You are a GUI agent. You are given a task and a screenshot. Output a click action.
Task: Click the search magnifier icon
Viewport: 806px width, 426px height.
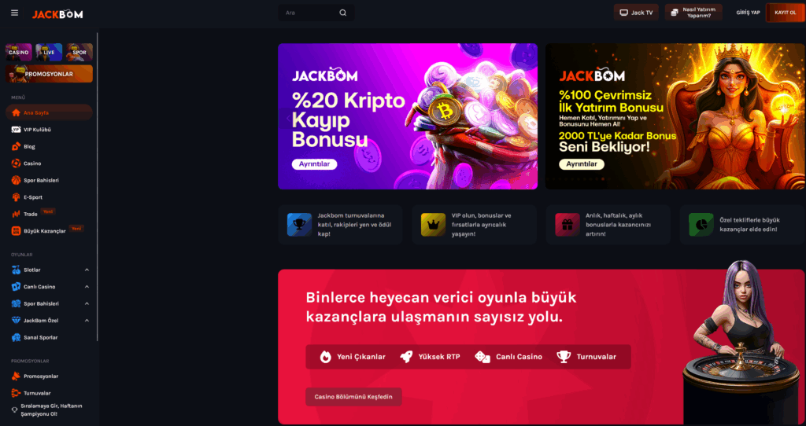[x=343, y=13]
